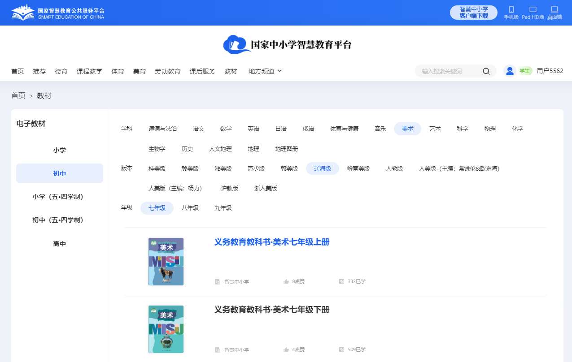Open the 劳动教育 navigation item
This screenshot has width=572, height=362.
168,71
